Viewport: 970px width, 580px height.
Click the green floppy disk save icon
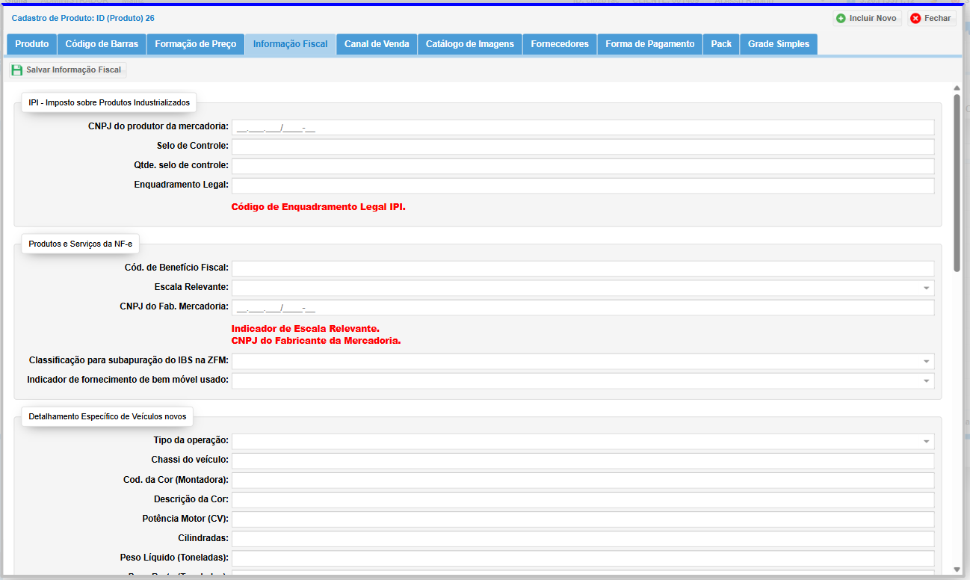[17, 70]
